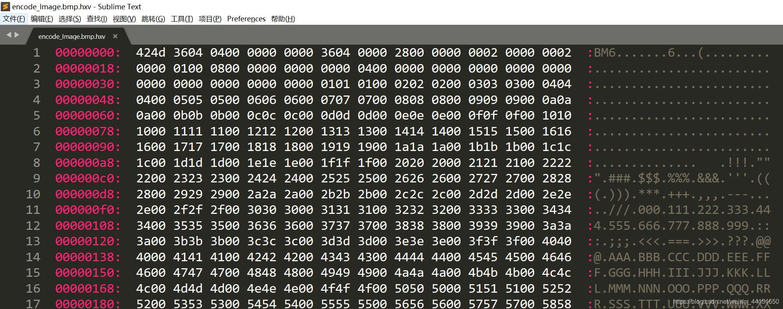Go to next tab with right arrow
This screenshot has width=783, height=309.
point(17,35)
